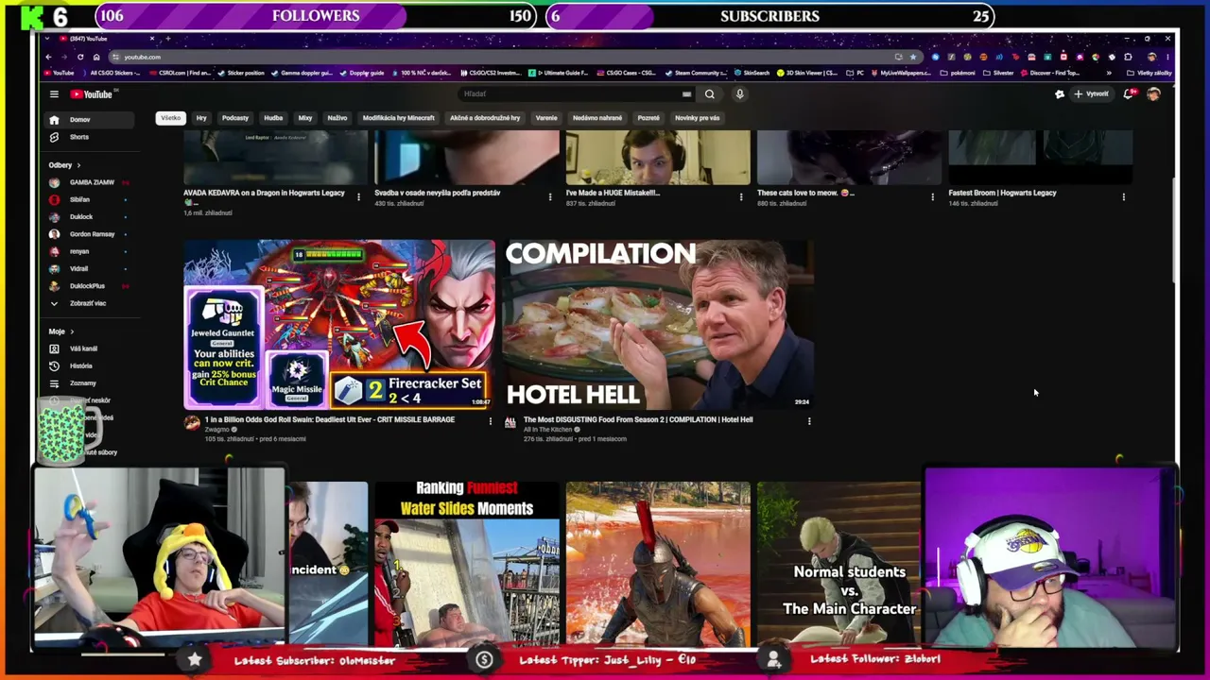Select the Všetko filter chip
Image resolution: width=1210 pixels, height=680 pixels.
point(170,118)
